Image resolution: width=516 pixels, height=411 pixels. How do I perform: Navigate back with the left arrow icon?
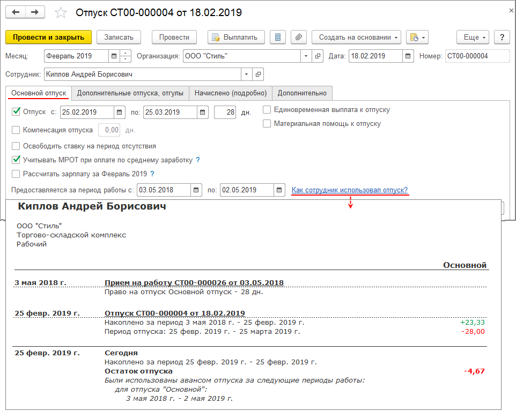(x=16, y=12)
